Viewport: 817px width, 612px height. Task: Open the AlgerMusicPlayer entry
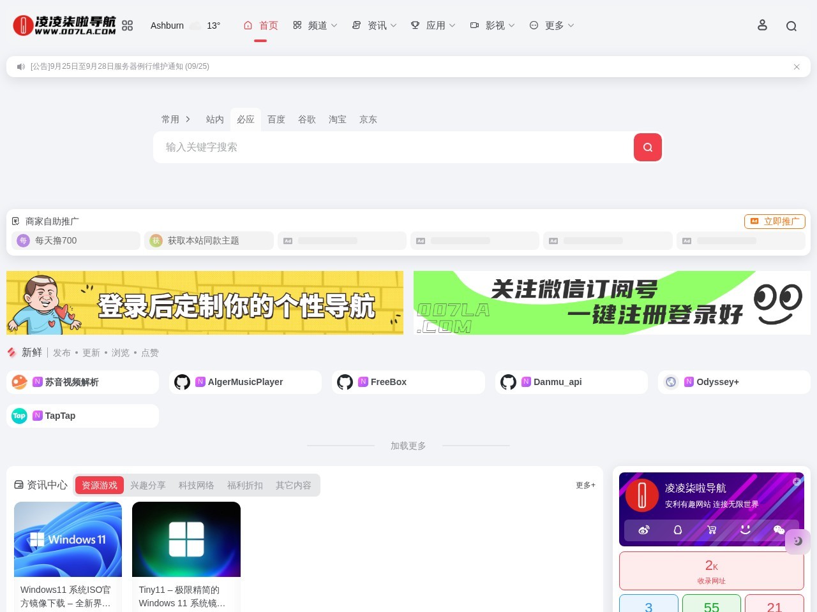coord(246,382)
